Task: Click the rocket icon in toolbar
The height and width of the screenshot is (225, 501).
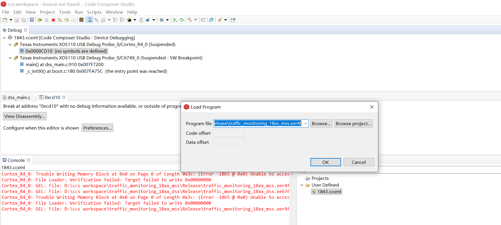Action: click(x=220, y=20)
